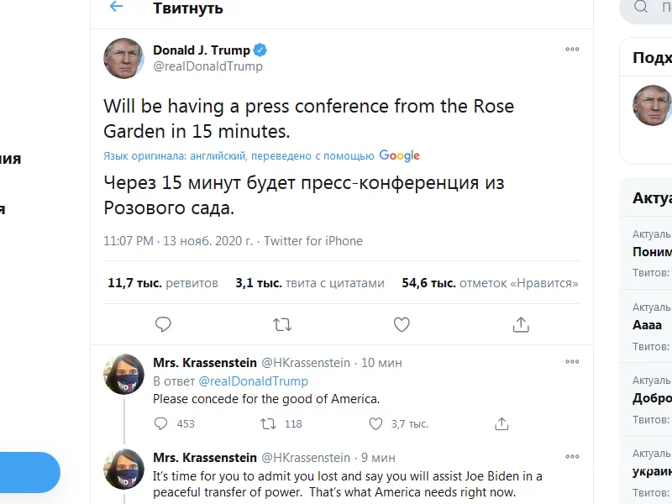672x504 pixels.
Task: View the 11,7 тыс. retweets list
Action: click(x=163, y=283)
